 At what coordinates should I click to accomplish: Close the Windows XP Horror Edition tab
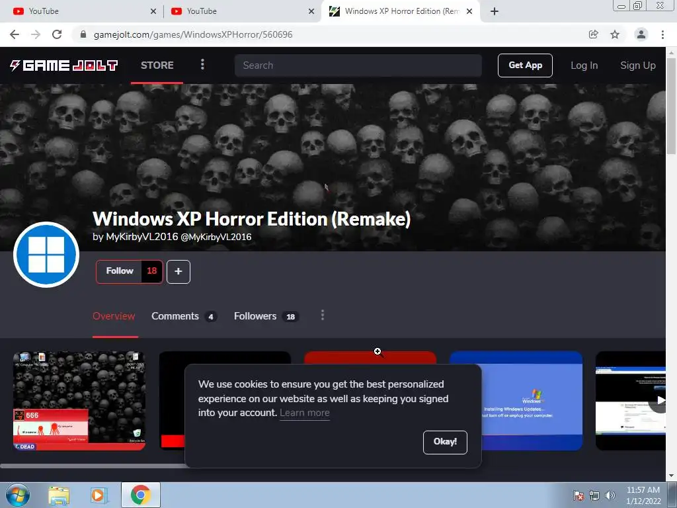coord(470,11)
